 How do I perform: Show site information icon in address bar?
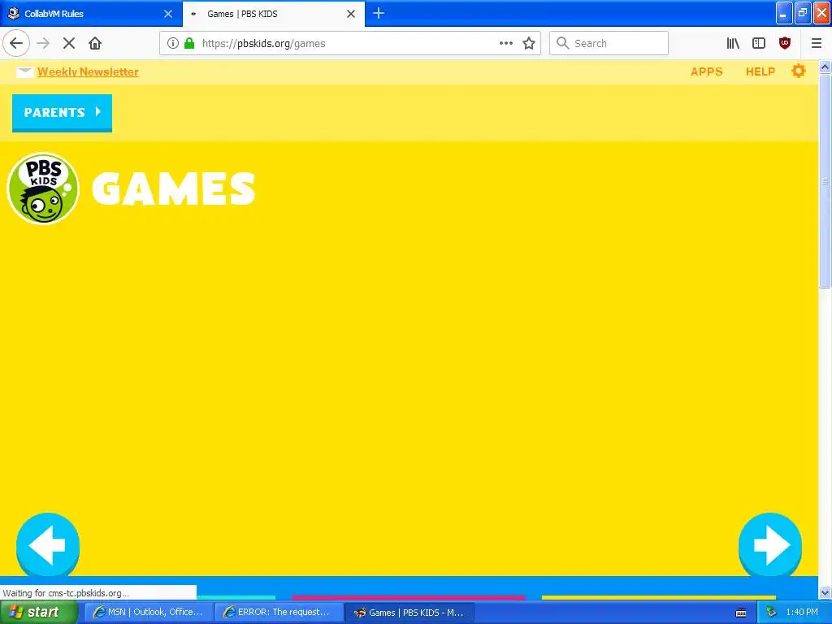tap(172, 43)
